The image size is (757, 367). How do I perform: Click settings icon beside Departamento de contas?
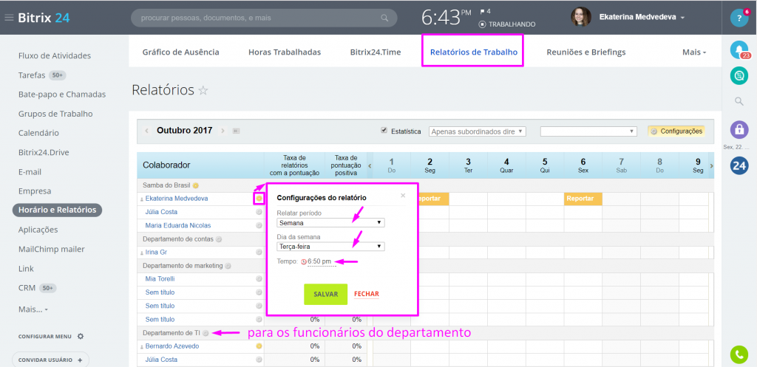219,239
